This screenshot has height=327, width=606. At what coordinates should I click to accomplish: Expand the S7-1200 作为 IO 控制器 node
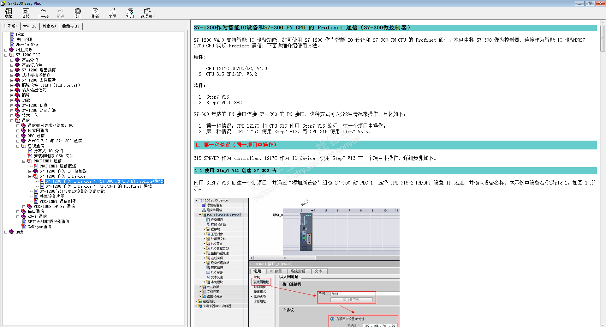[x=30, y=171]
